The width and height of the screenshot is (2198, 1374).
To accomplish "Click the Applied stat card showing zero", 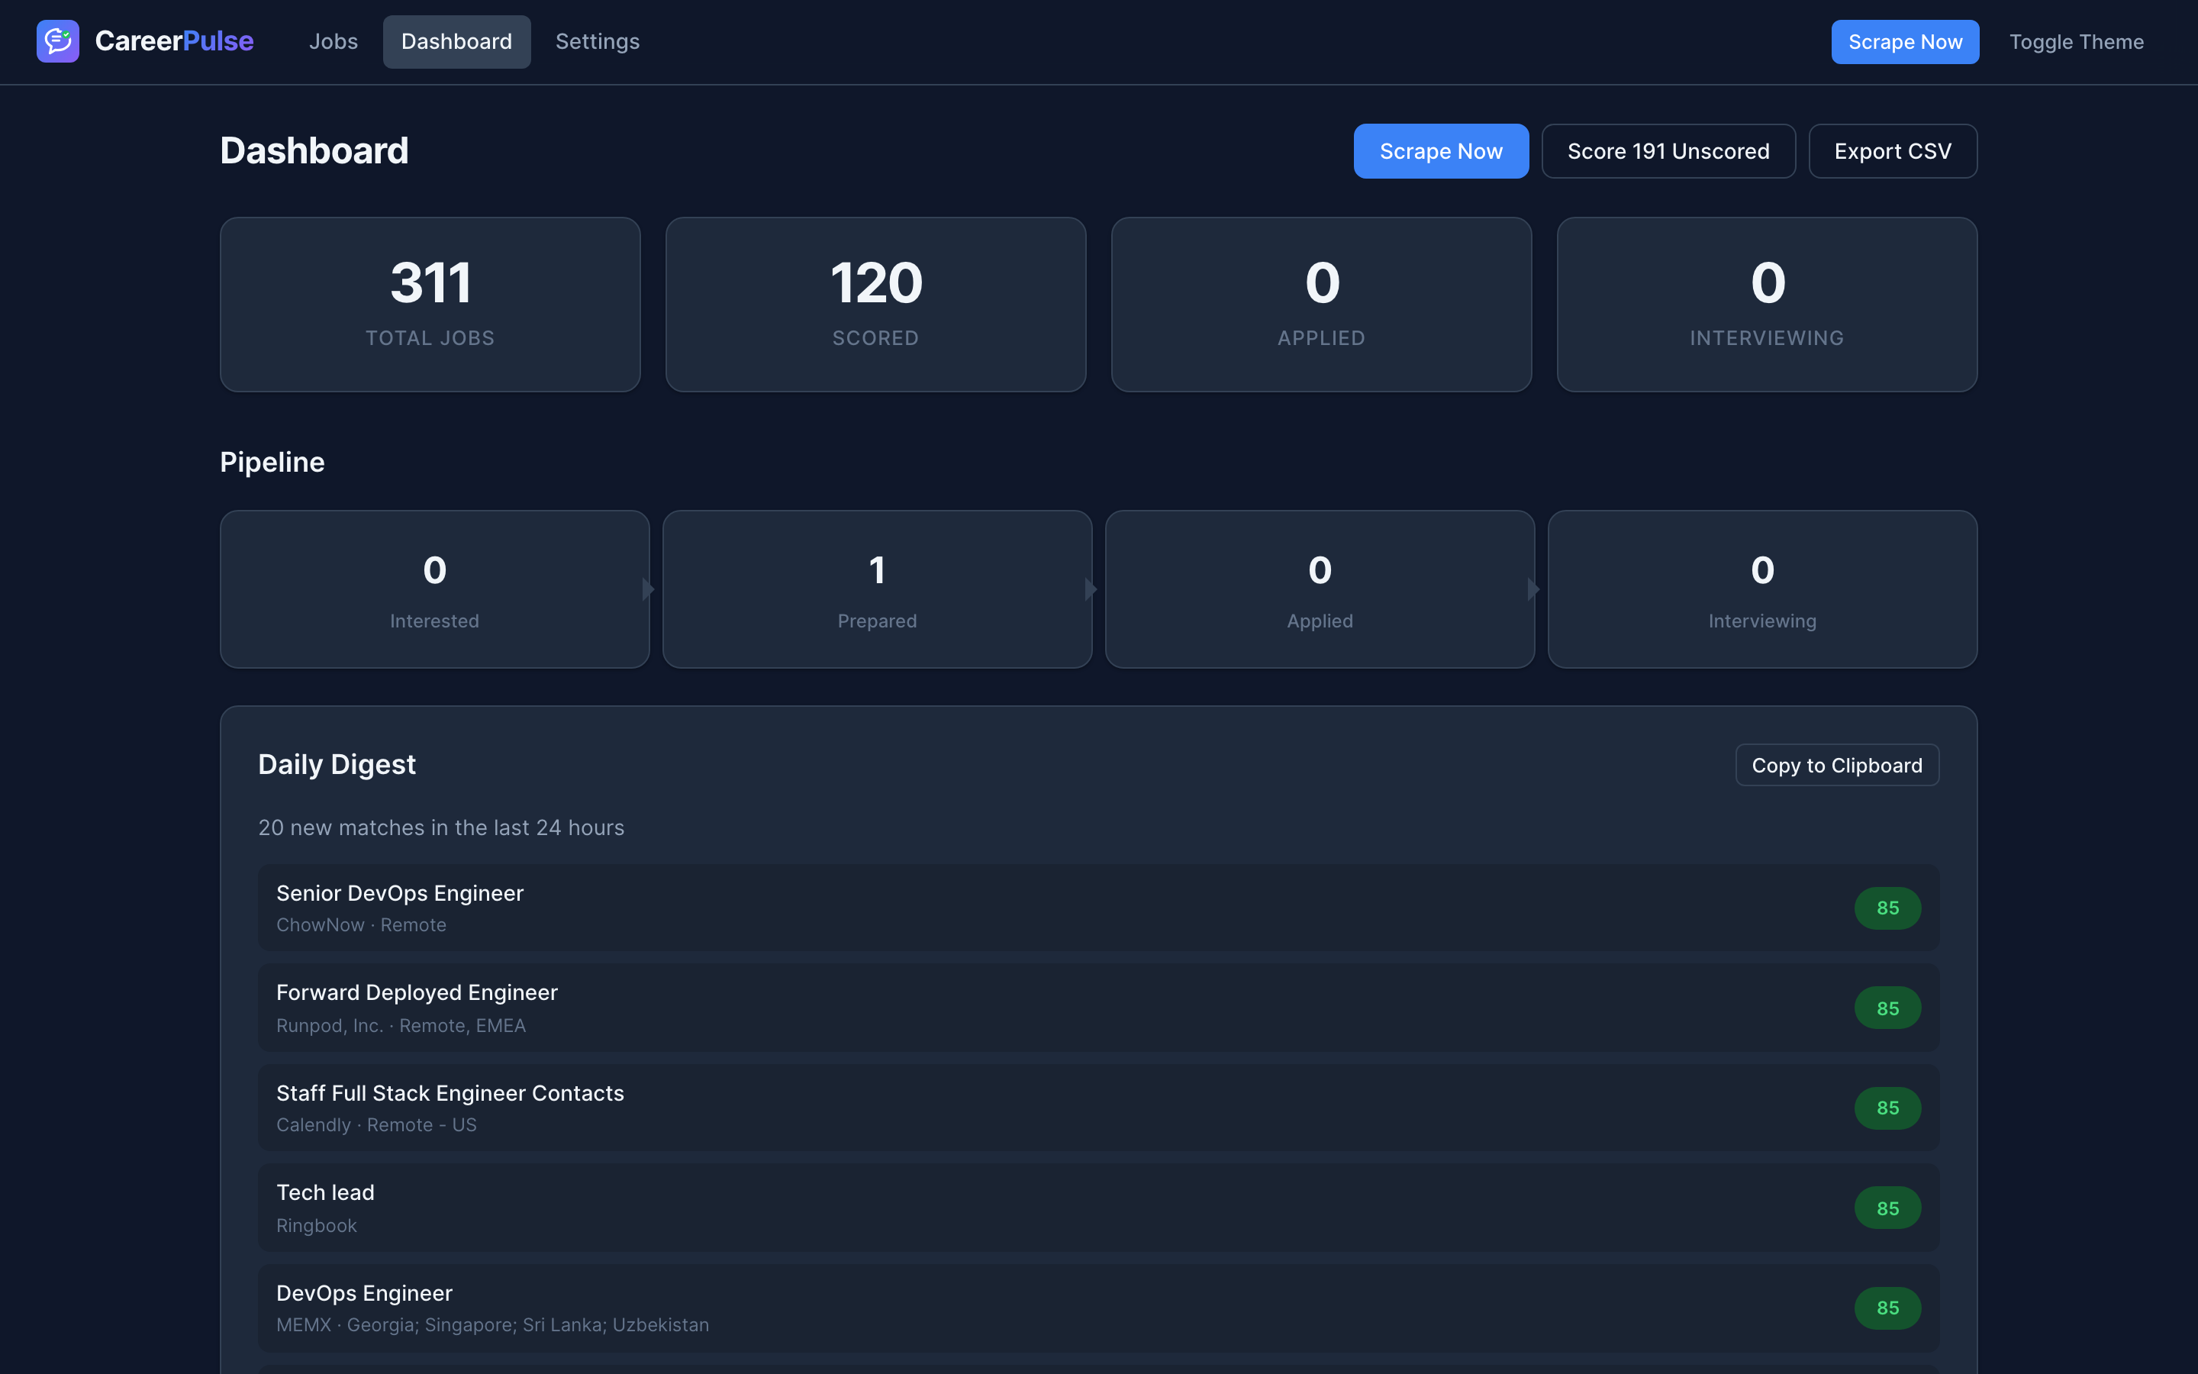I will click(x=1320, y=305).
